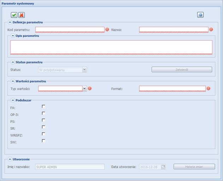Click error indicator next to Kod parametru
Screen dimensions: 223x181
pyautogui.click(x=107, y=29)
